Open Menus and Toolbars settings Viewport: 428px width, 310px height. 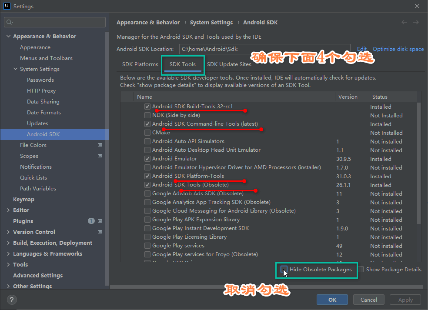(46, 58)
